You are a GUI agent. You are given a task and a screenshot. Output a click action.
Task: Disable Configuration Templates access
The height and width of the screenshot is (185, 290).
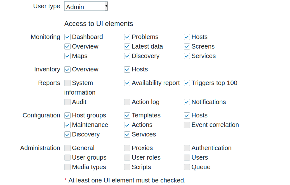coord(127,116)
